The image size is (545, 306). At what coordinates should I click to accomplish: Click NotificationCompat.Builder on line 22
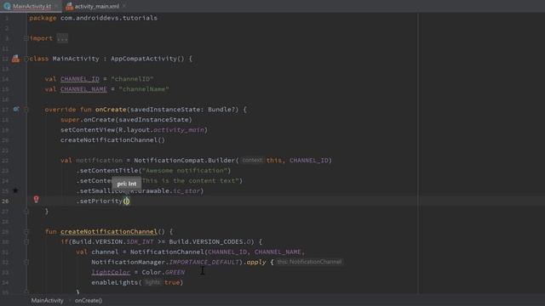tap(184, 161)
